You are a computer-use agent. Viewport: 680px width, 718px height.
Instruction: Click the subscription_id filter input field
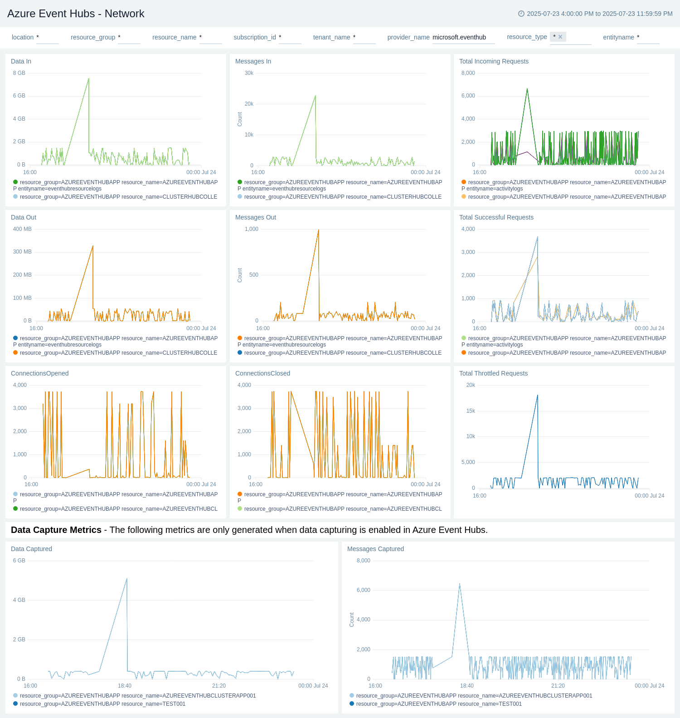point(290,38)
